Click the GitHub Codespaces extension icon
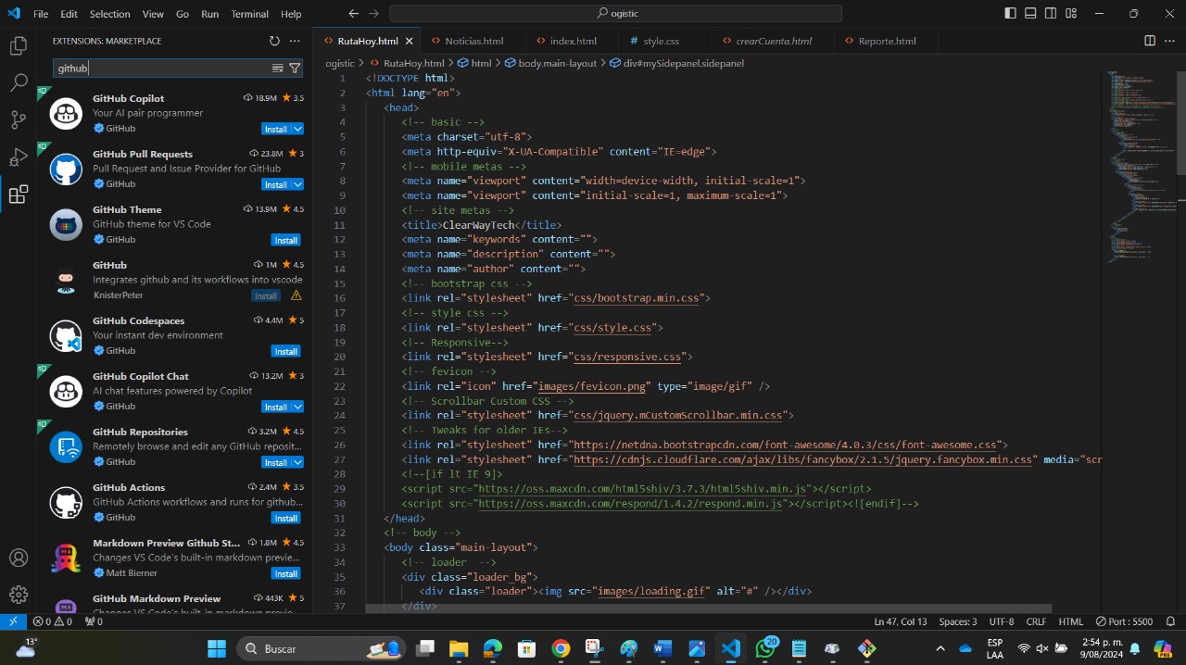This screenshot has width=1186, height=665. [x=66, y=335]
